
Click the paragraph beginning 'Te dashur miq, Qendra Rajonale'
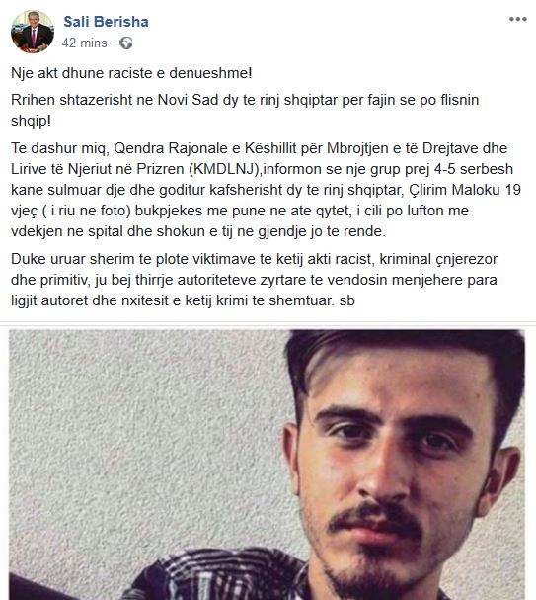coord(266,190)
